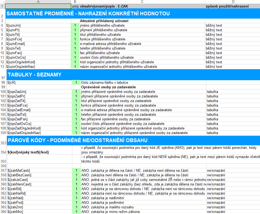Click the ${uzivJm} cell

[x=38, y=25]
